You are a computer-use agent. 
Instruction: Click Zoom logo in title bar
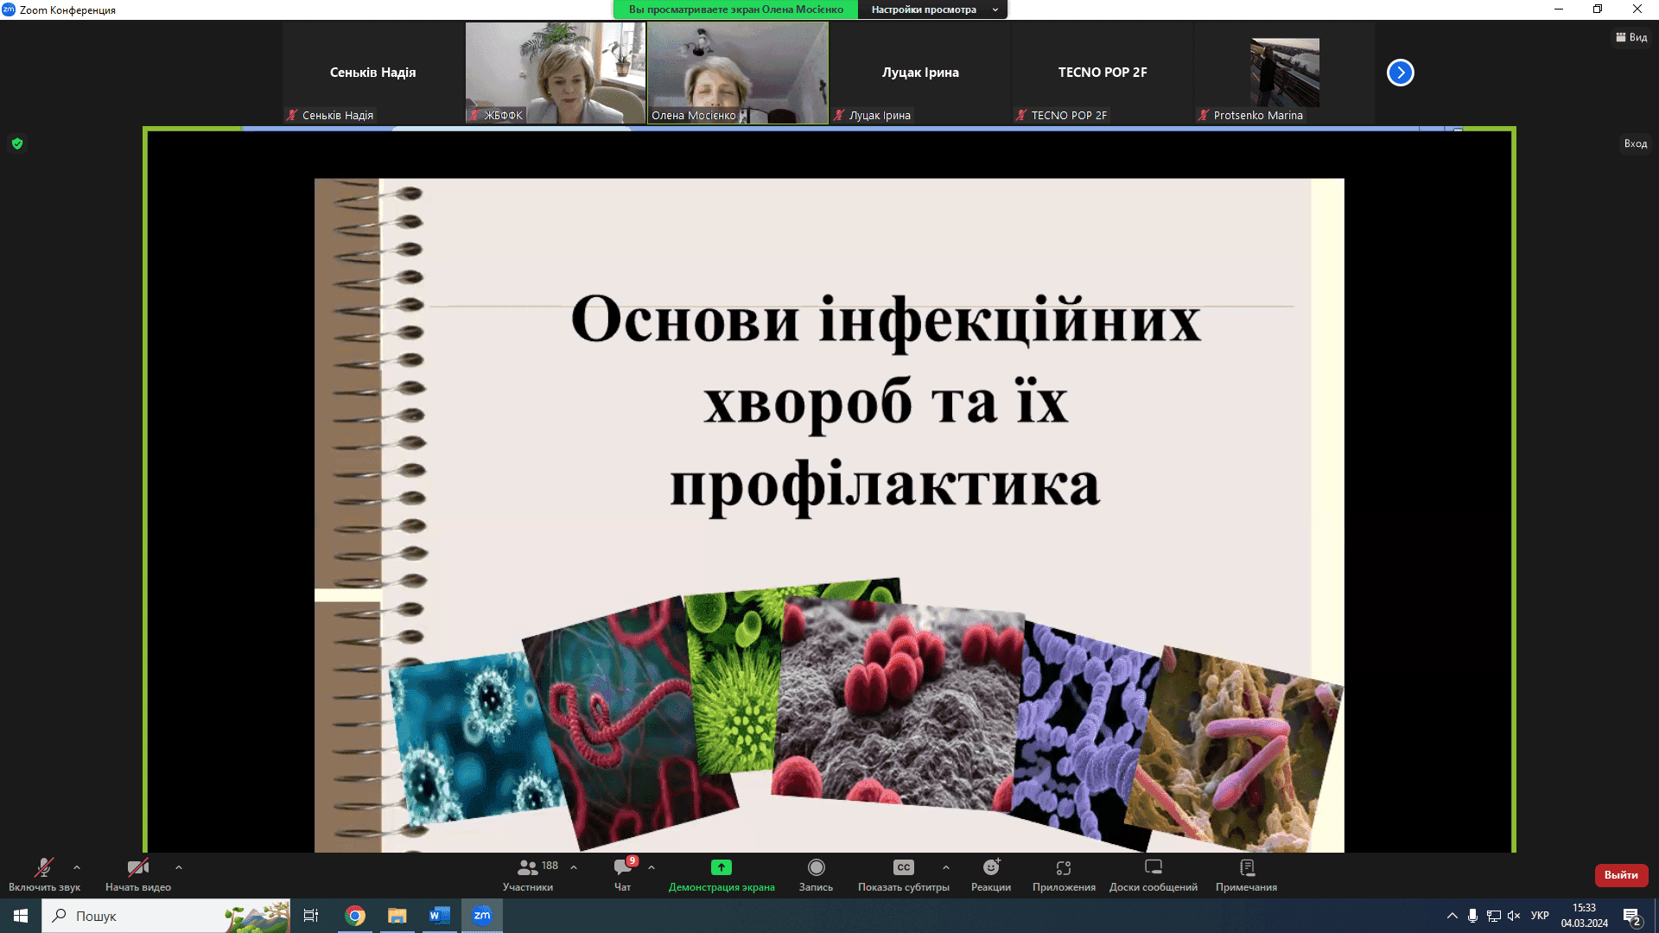tap(9, 10)
